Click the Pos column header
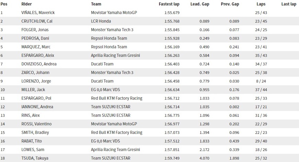The width and height of the screenshot is (299, 162). click(x=4, y=4)
